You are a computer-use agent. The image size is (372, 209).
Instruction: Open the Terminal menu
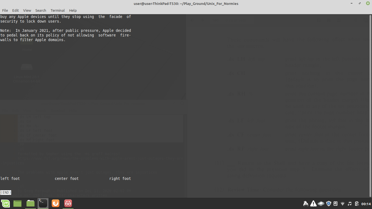click(x=57, y=10)
